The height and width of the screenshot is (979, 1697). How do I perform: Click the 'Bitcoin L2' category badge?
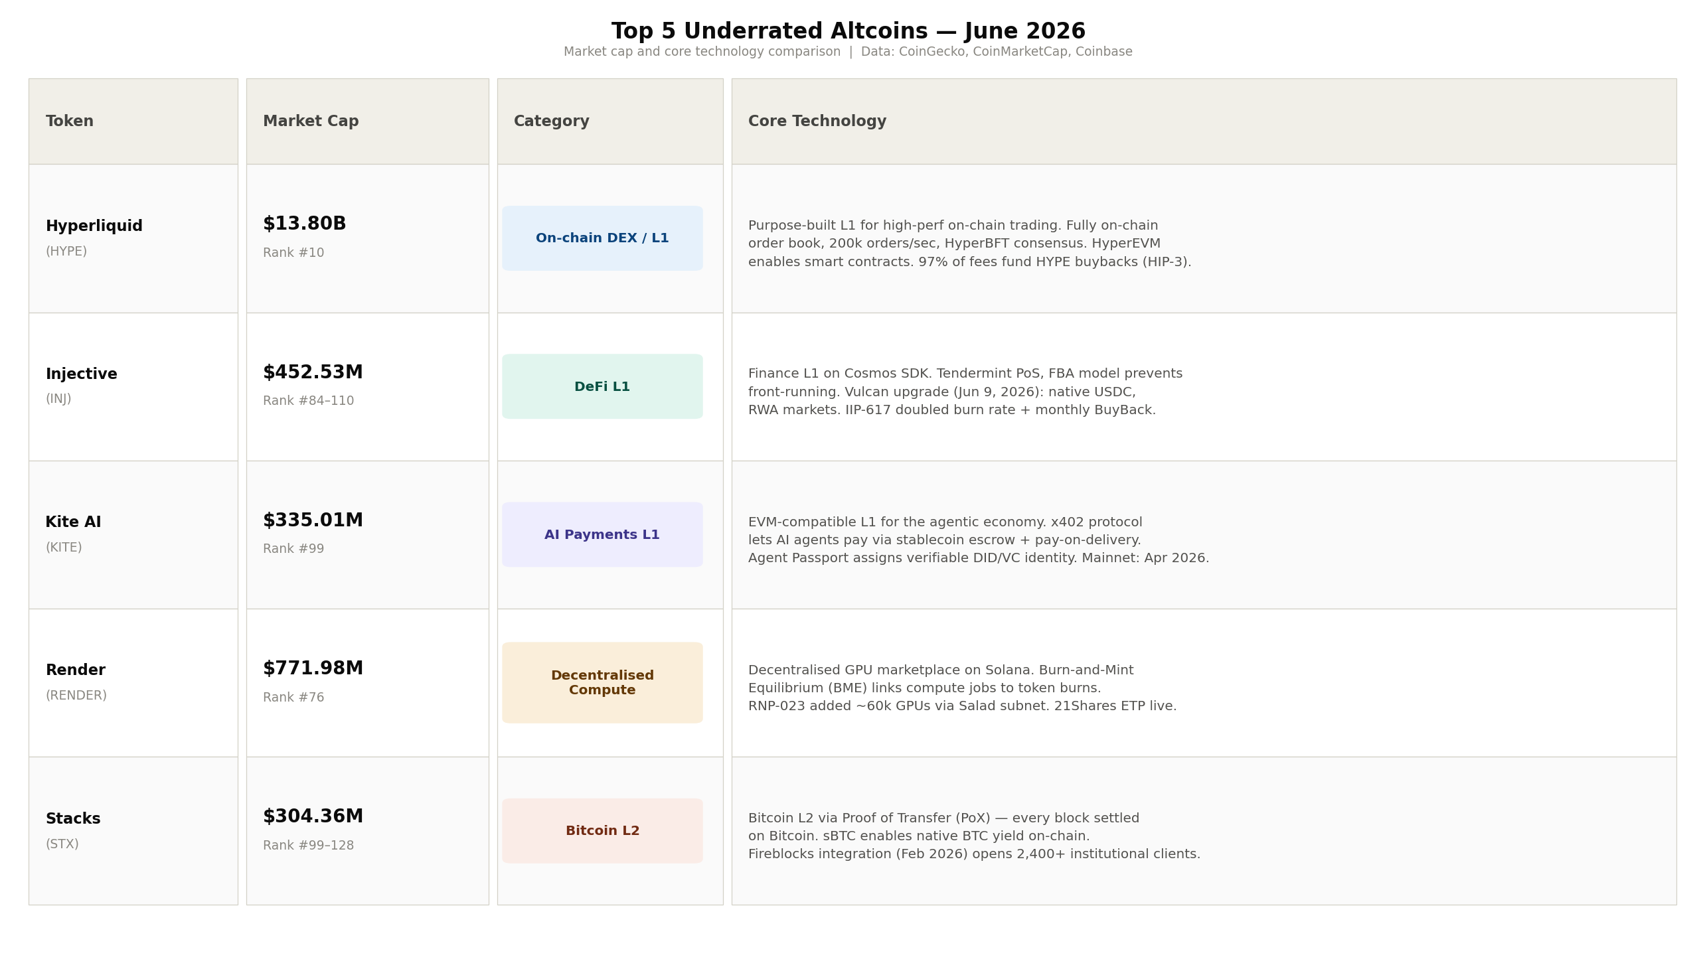point(602,831)
